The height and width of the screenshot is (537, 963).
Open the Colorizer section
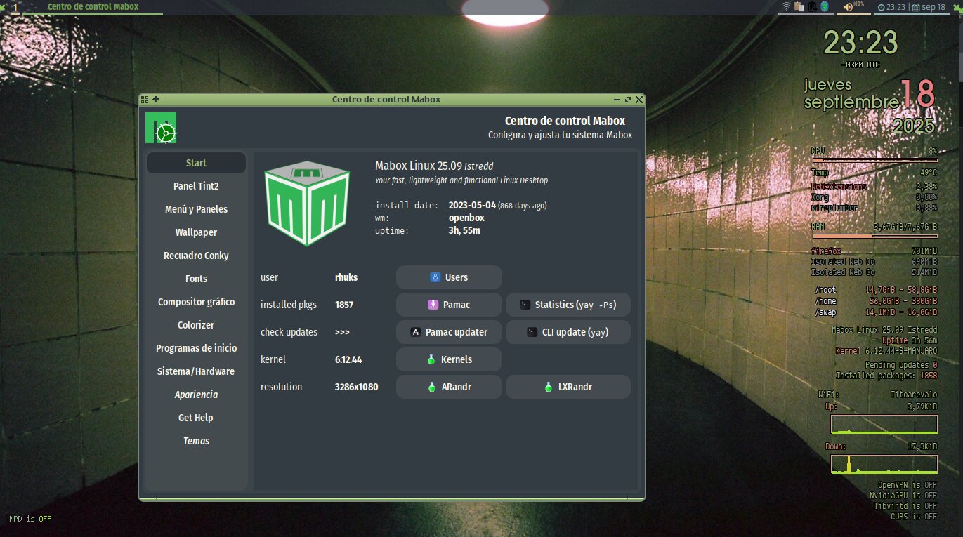click(196, 325)
